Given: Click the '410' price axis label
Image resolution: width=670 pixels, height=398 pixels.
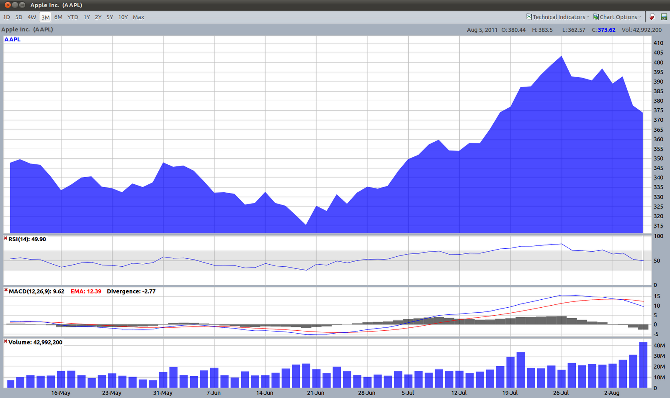Looking at the screenshot, I should pyautogui.click(x=658, y=43).
